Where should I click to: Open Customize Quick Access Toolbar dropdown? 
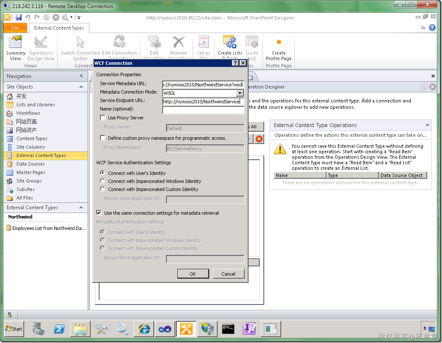pos(79,17)
